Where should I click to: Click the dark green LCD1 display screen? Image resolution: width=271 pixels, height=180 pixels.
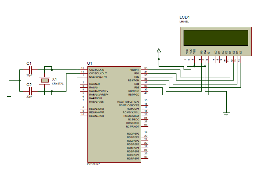216,38
